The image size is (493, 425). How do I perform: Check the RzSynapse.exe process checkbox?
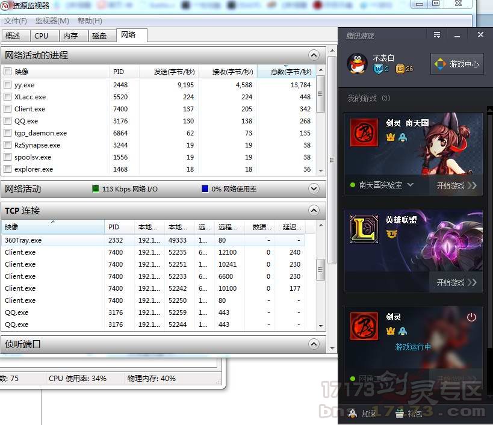[8, 145]
